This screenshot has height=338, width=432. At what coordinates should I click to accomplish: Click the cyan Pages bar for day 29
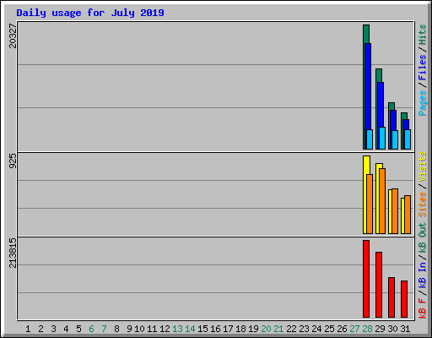[382, 138]
